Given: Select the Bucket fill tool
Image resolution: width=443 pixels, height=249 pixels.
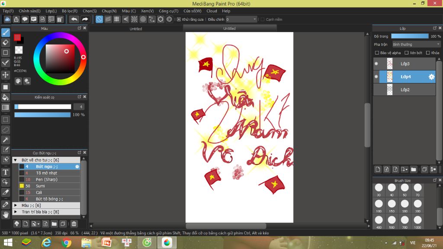Looking at the screenshot, I should point(5,97).
